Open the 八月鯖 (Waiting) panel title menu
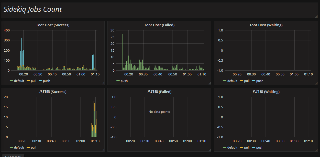 pos(266,92)
